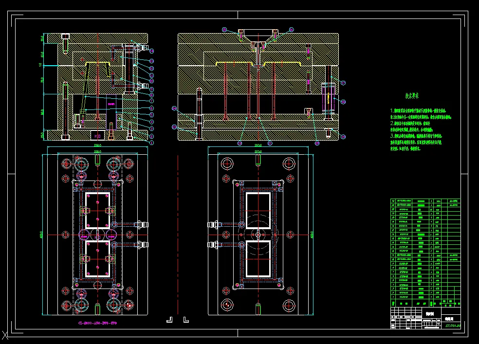Select part balloon number 20
Viewport: 479px width, 344px height.
tap(317, 143)
